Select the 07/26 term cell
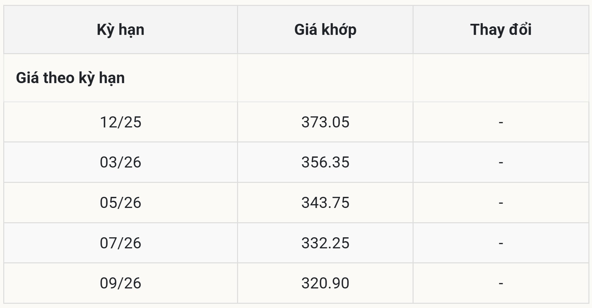592x308 pixels. click(x=120, y=243)
